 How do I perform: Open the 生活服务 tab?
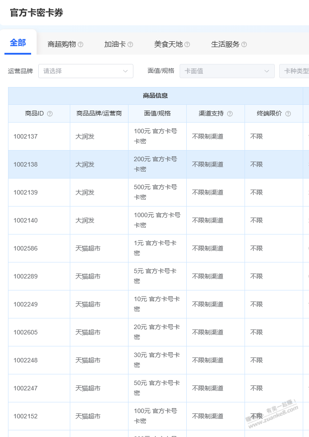click(225, 44)
